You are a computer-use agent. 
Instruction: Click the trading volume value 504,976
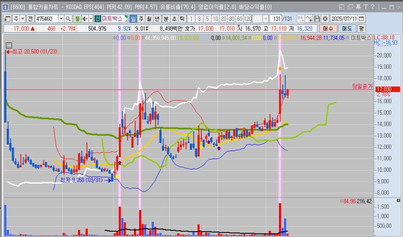97,29
